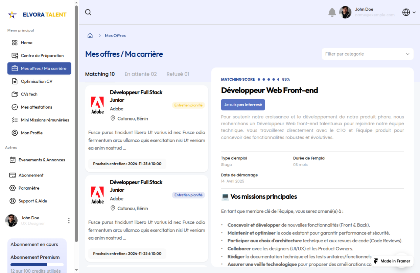Go to Optimisation CV page
This screenshot has width=420, height=273.
[36, 81]
